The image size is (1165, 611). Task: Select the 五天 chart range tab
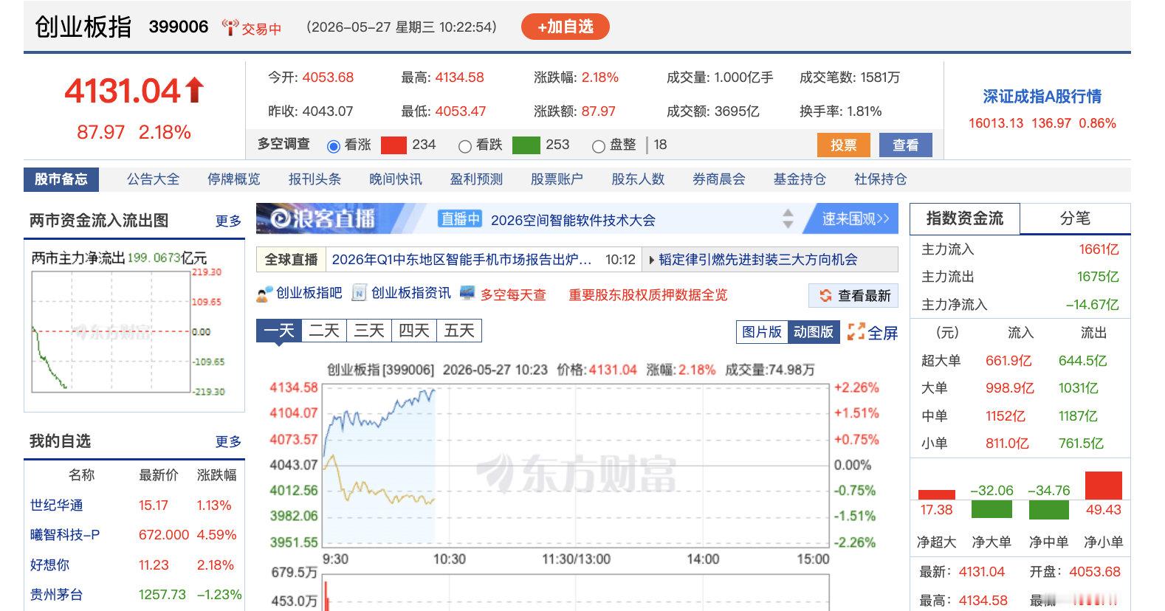point(458,331)
